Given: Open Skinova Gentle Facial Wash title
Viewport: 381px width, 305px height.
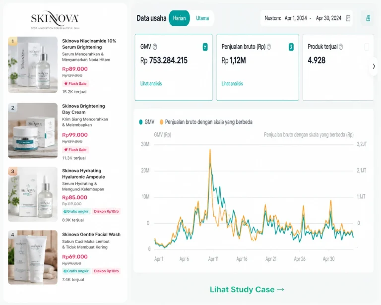Looking at the screenshot, I should (91, 235).
